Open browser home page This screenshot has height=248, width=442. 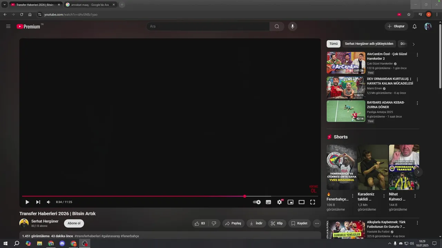click(x=30, y=14)
